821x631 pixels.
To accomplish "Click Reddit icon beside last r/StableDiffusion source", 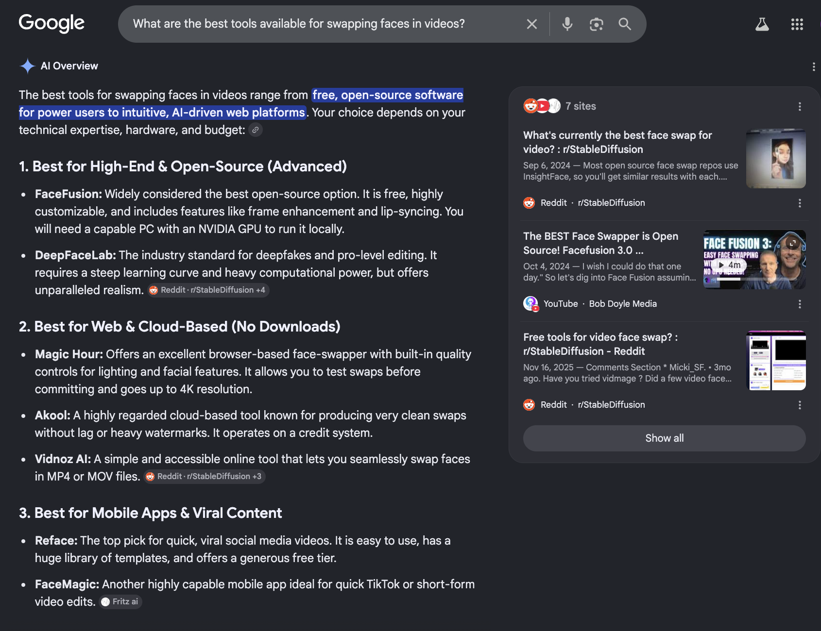I will pyautogui.click(x=529, y=405).
